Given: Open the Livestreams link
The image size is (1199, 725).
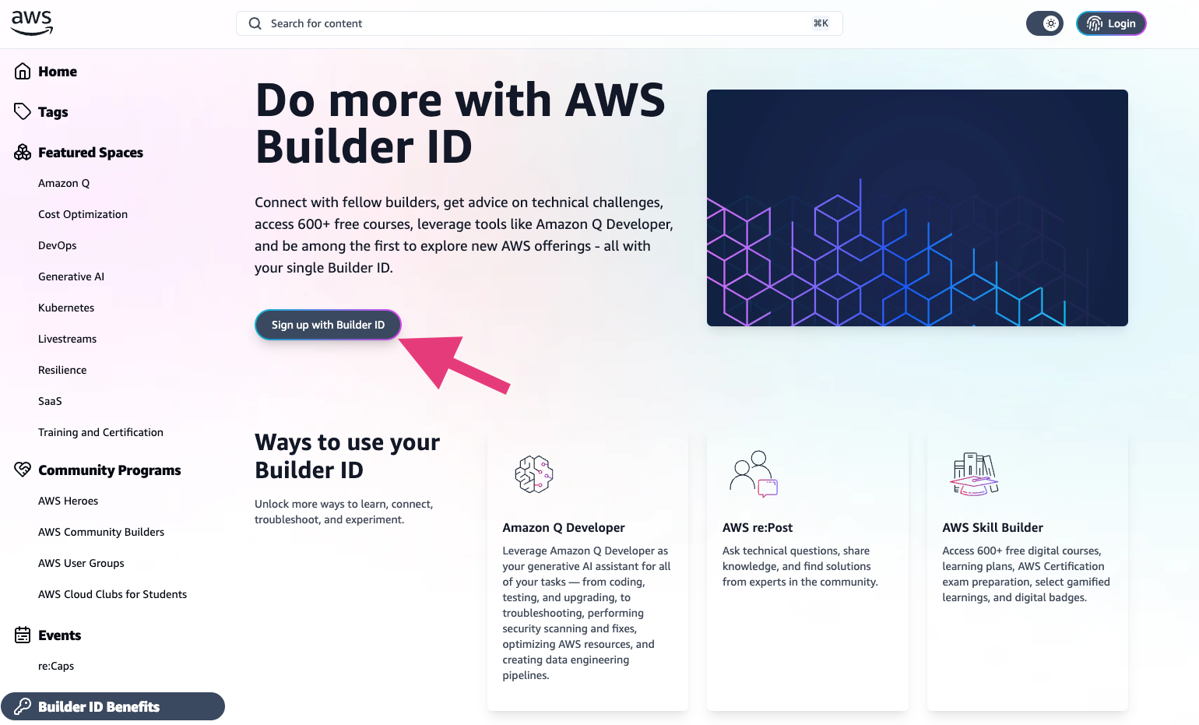Looking at the screenshot, I should pos(68,339).
